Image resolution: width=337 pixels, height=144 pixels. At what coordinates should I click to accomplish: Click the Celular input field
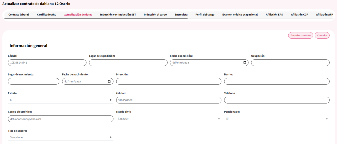169,100
